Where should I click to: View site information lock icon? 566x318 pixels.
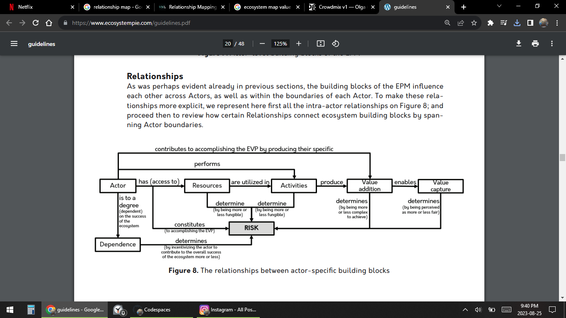(65, 23)
